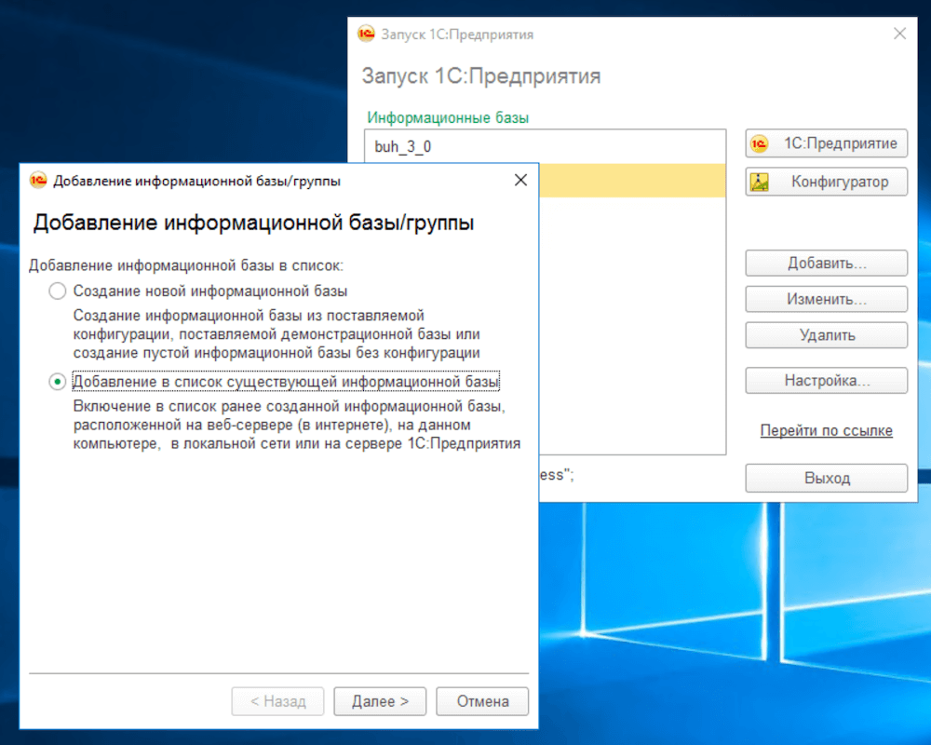The width and height of the screenshot is (931, 745).
Task: Open Настройка... in the launcher window
Action: tap(827, 380)
